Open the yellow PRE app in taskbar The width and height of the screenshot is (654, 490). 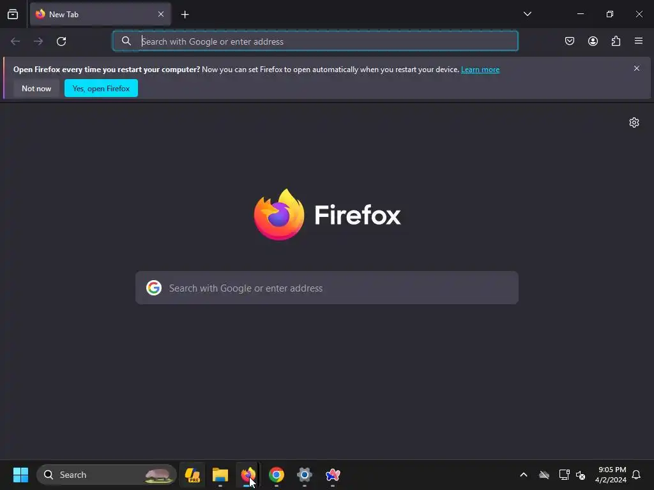click(x=192, y=475)
